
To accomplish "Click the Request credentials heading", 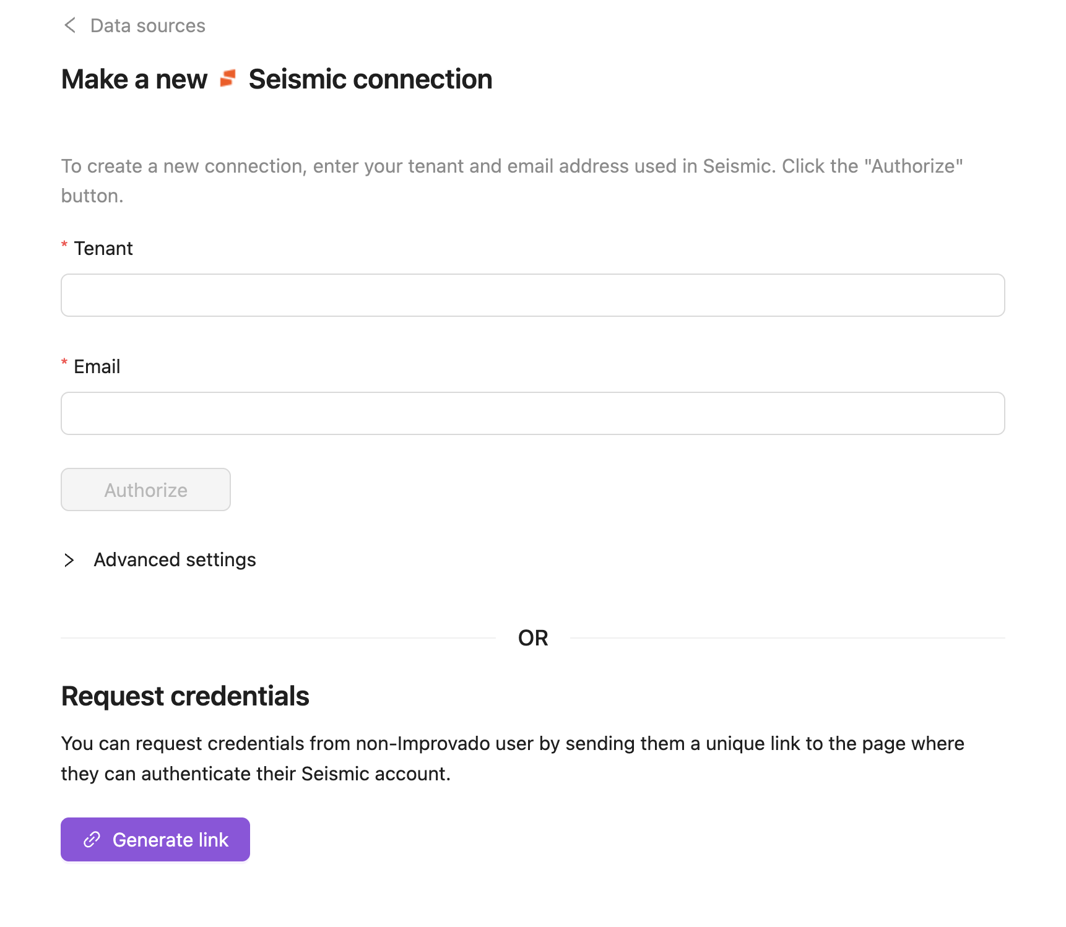I will coord(185,696).
